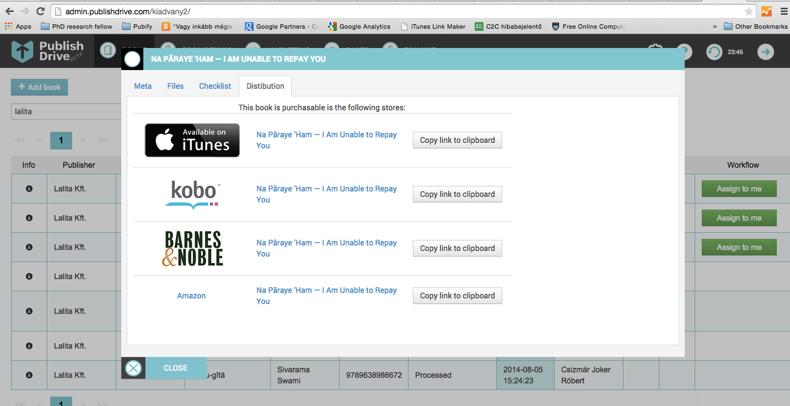Click next page arrow above the table
Image resolution: width=790 pixels, height=406 pixels.
(83, 140)
